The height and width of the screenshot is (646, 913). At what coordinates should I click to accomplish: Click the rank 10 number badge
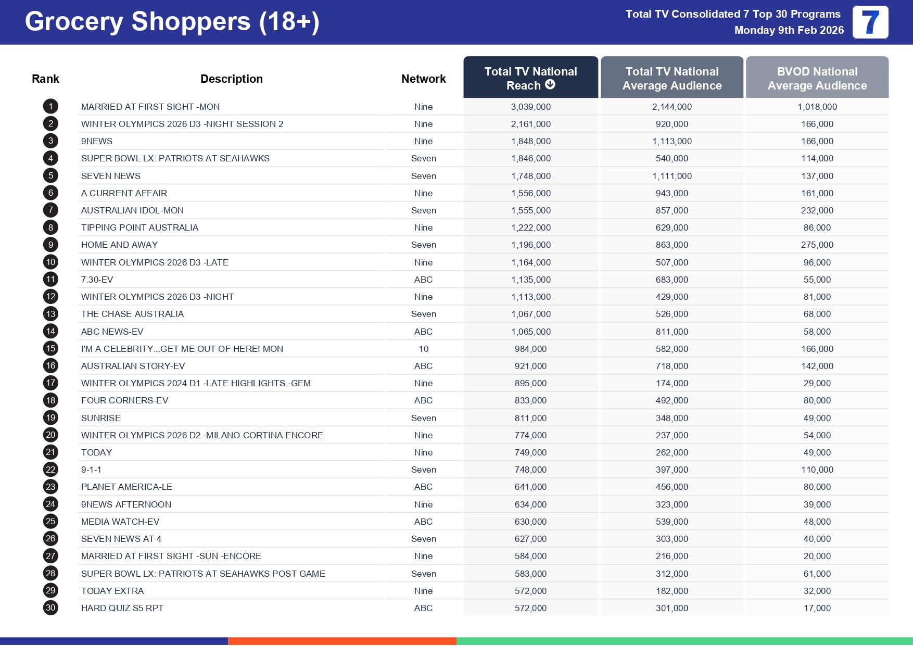tap(50, 262)
